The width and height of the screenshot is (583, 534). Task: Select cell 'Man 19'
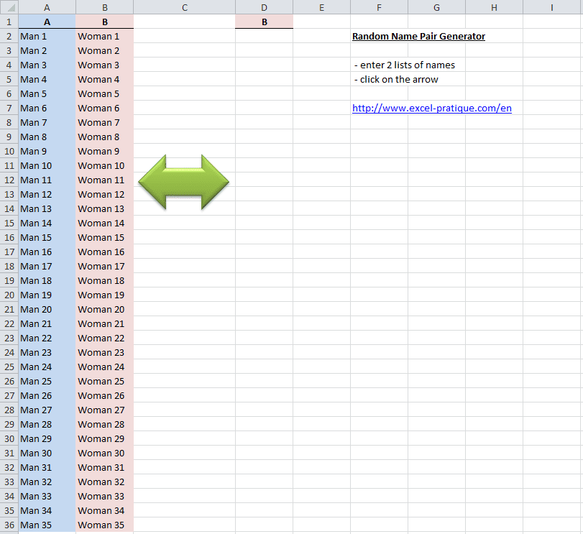(x=47, y=295)
